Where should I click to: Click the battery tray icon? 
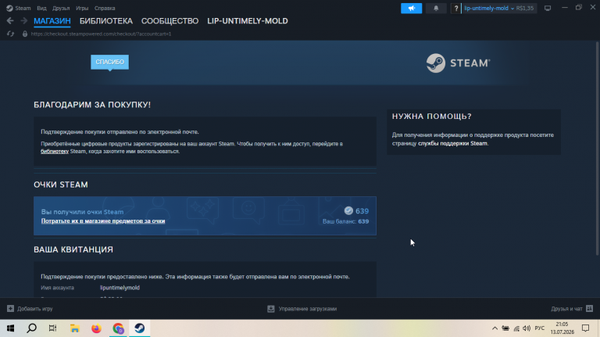(x=505, y=328)
